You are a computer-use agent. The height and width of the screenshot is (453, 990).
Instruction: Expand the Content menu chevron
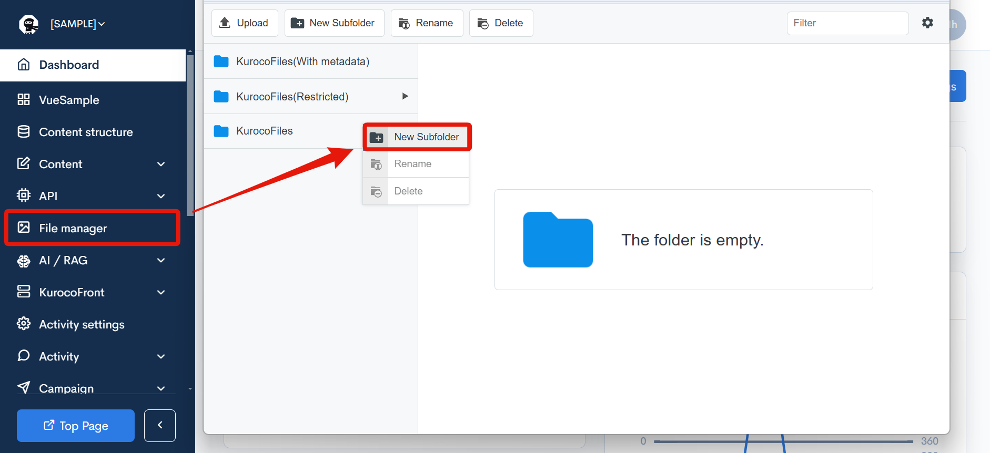click(x=161, y=164)
